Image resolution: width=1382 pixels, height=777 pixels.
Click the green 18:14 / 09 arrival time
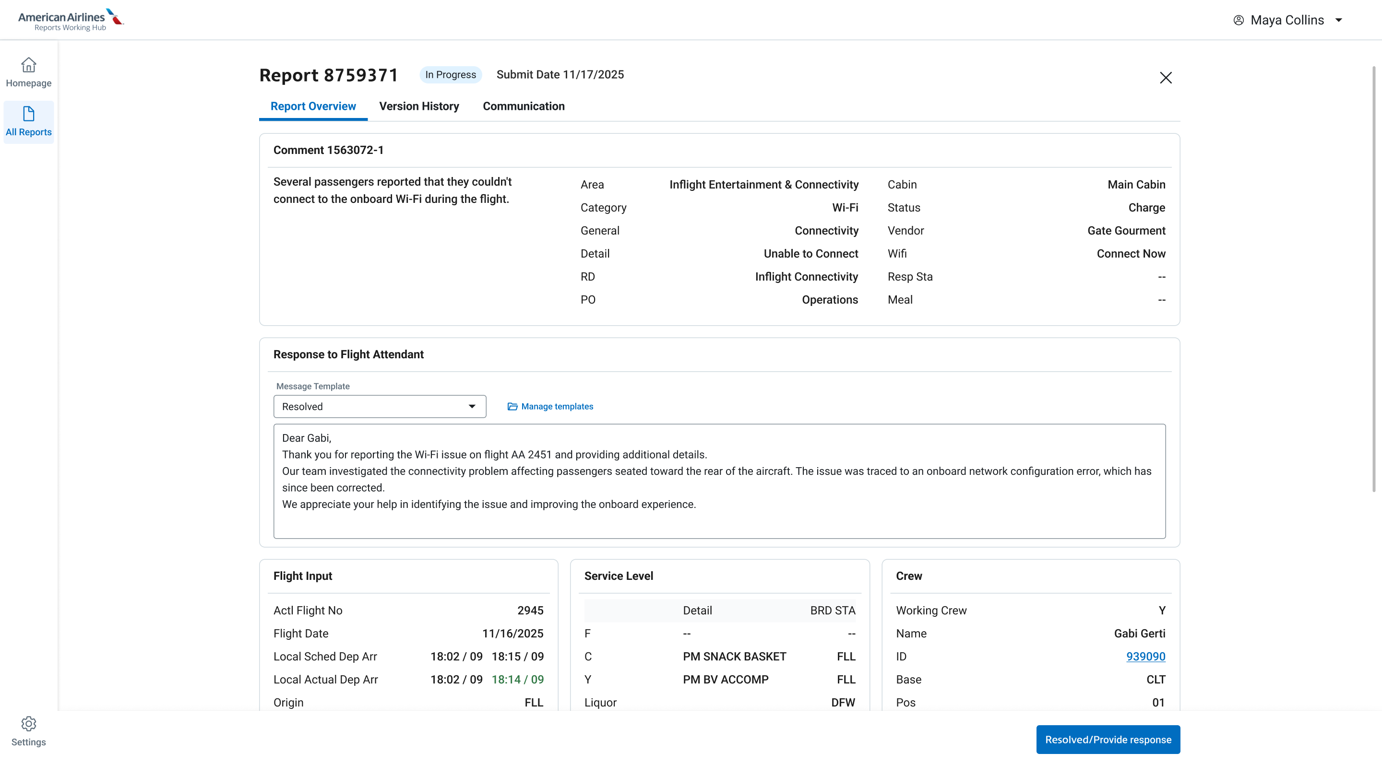coord(517,680)
